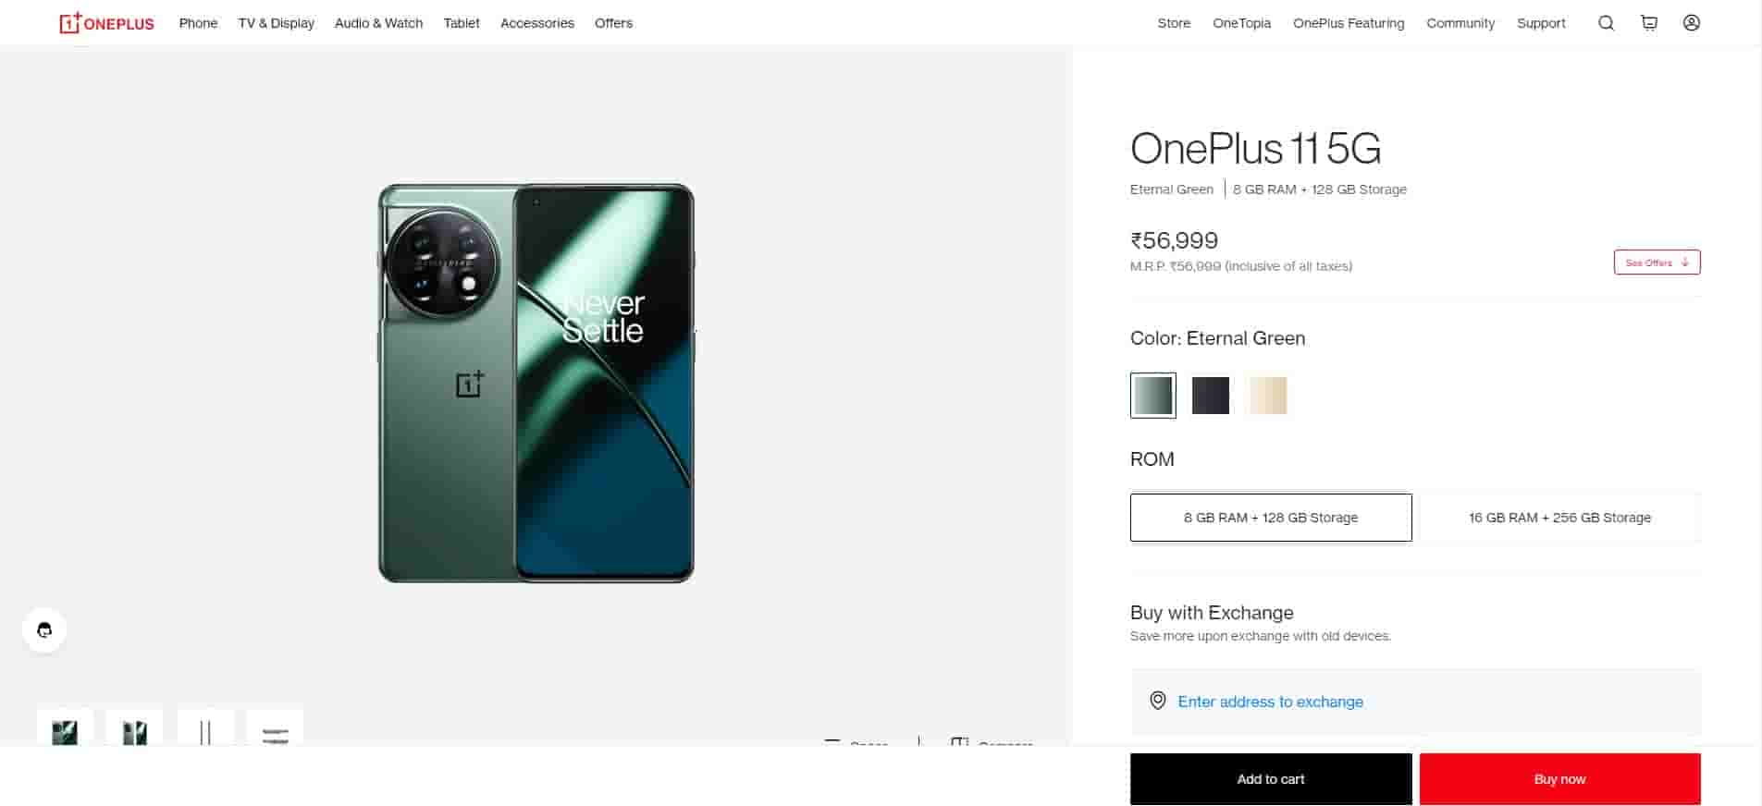
Task: Click the location pin icon
Action: (x=1157, y=701)
